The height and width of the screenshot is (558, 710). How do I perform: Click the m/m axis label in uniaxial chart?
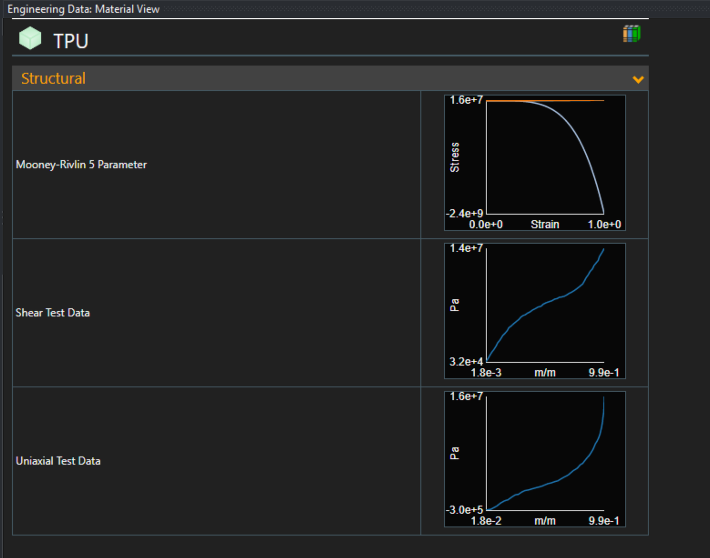545,521
